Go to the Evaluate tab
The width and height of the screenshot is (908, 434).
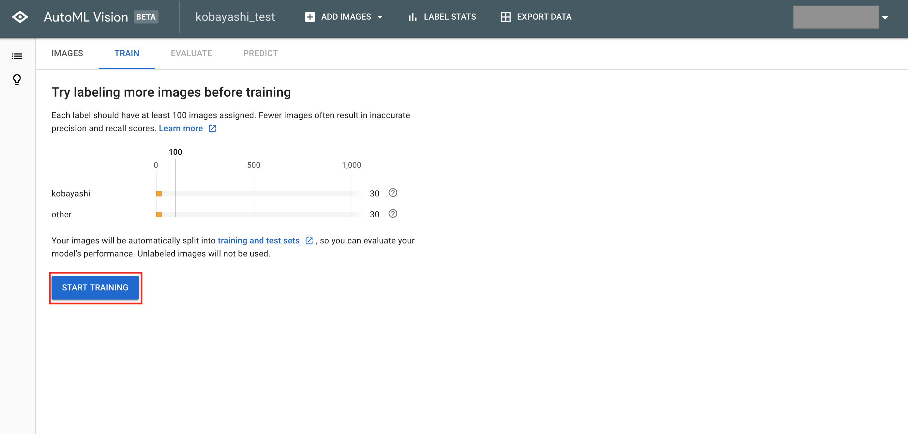(x=191, y=53)
